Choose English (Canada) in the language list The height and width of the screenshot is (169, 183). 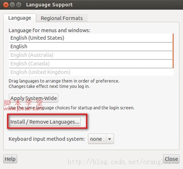point(90,64)
